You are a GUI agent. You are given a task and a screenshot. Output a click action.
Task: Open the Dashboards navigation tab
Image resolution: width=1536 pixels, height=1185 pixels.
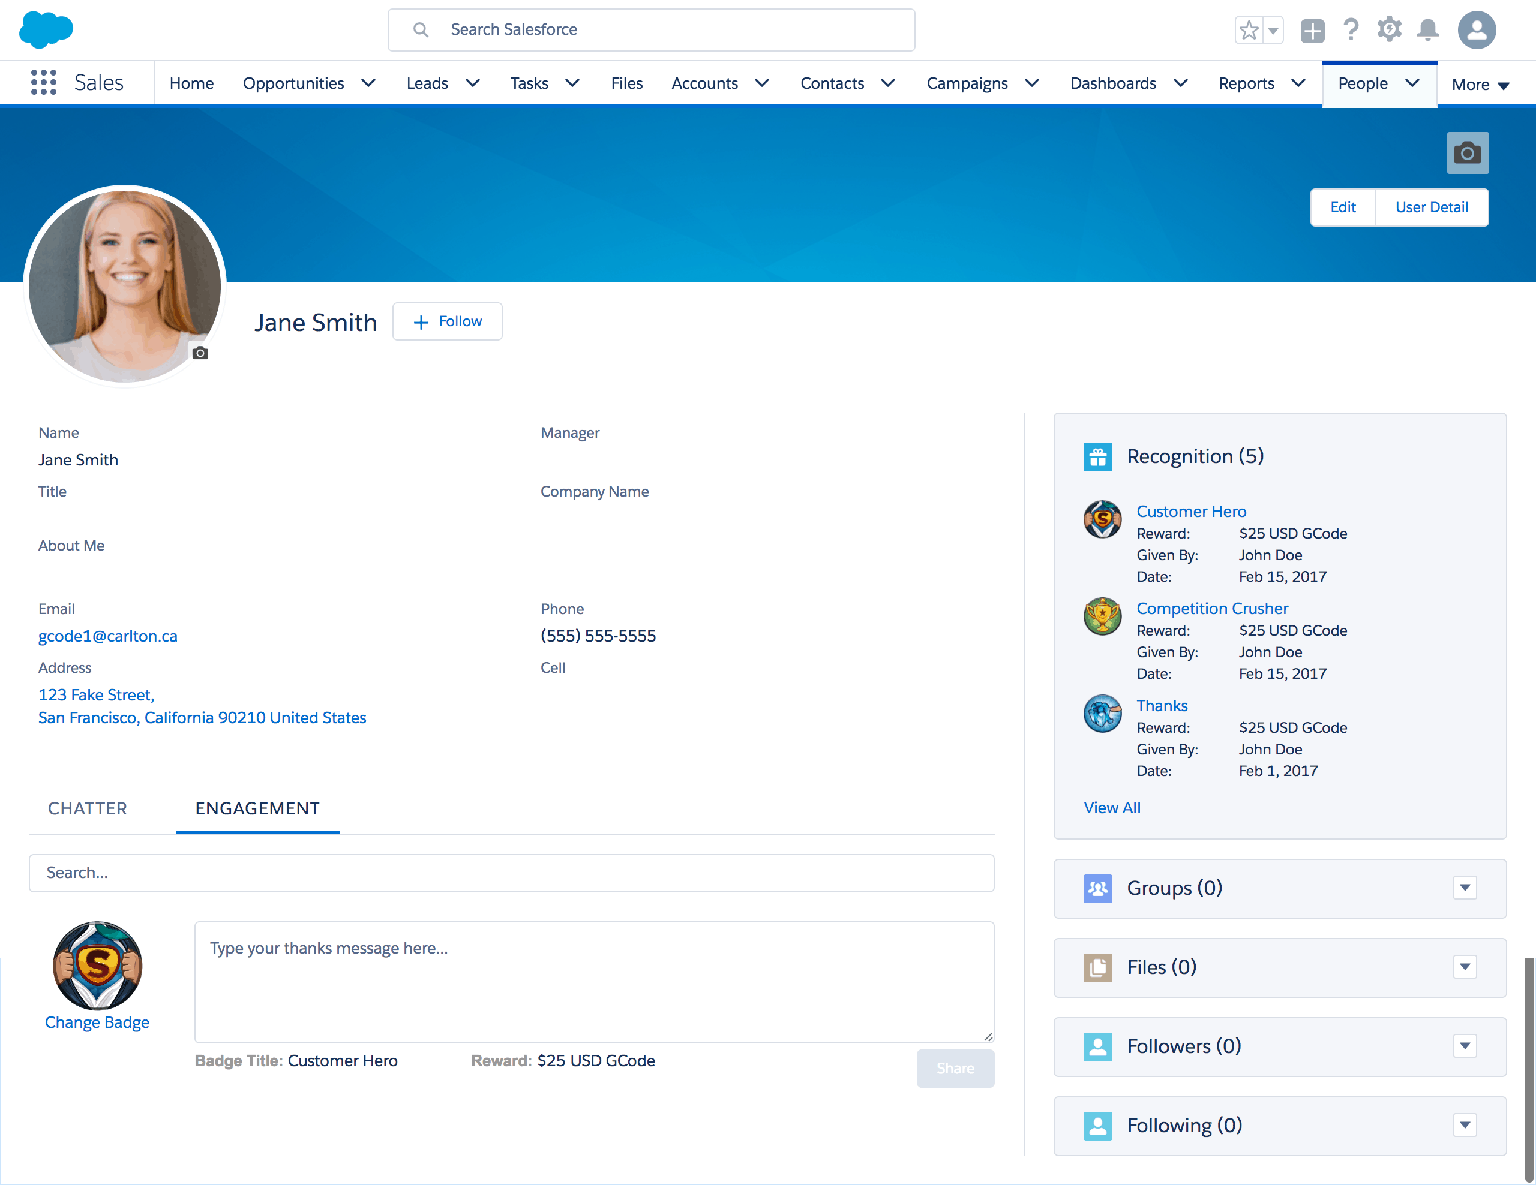1112,83
